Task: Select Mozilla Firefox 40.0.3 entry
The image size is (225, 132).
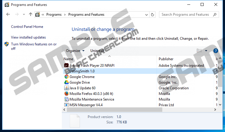Action: tap(91, 94)
